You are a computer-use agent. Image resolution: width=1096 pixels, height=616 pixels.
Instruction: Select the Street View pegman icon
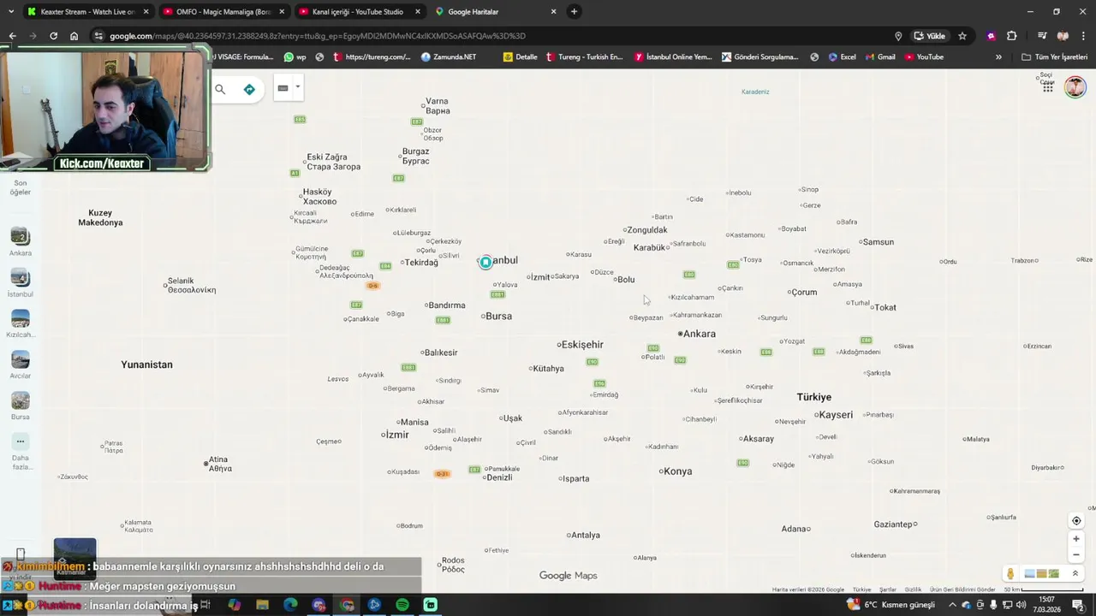point(1010,573)
